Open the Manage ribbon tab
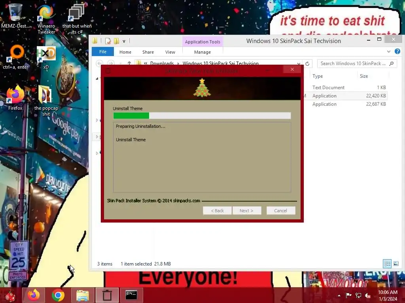This screenshot has height=303, width=405. coord(202,52)
